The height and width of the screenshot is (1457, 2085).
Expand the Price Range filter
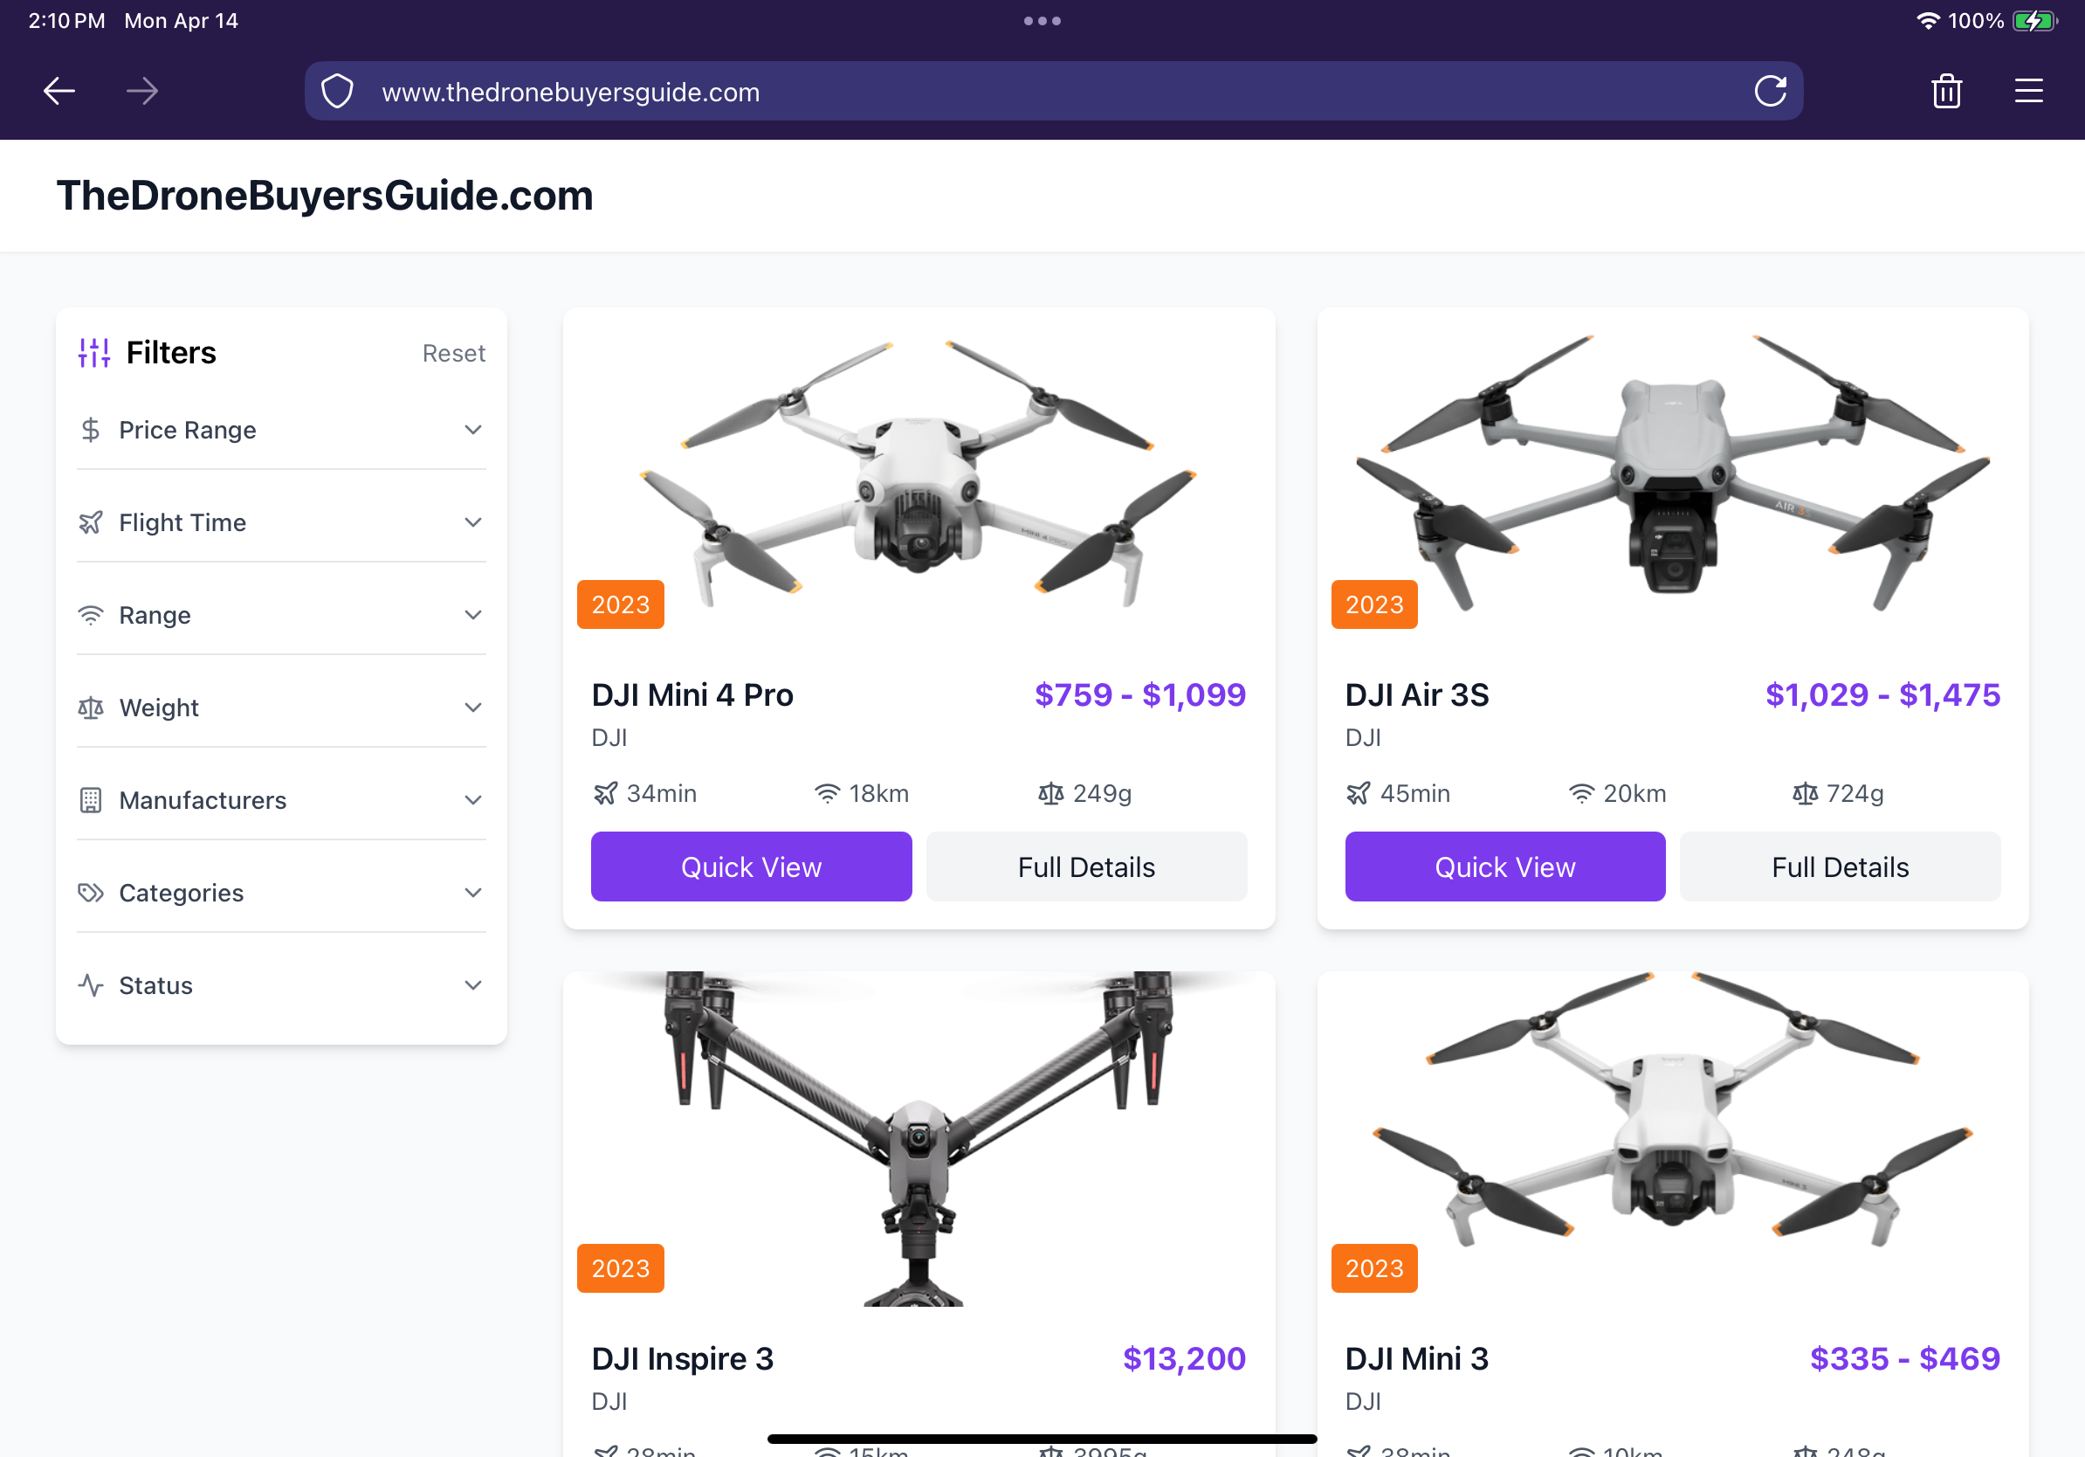pos(281,430)
